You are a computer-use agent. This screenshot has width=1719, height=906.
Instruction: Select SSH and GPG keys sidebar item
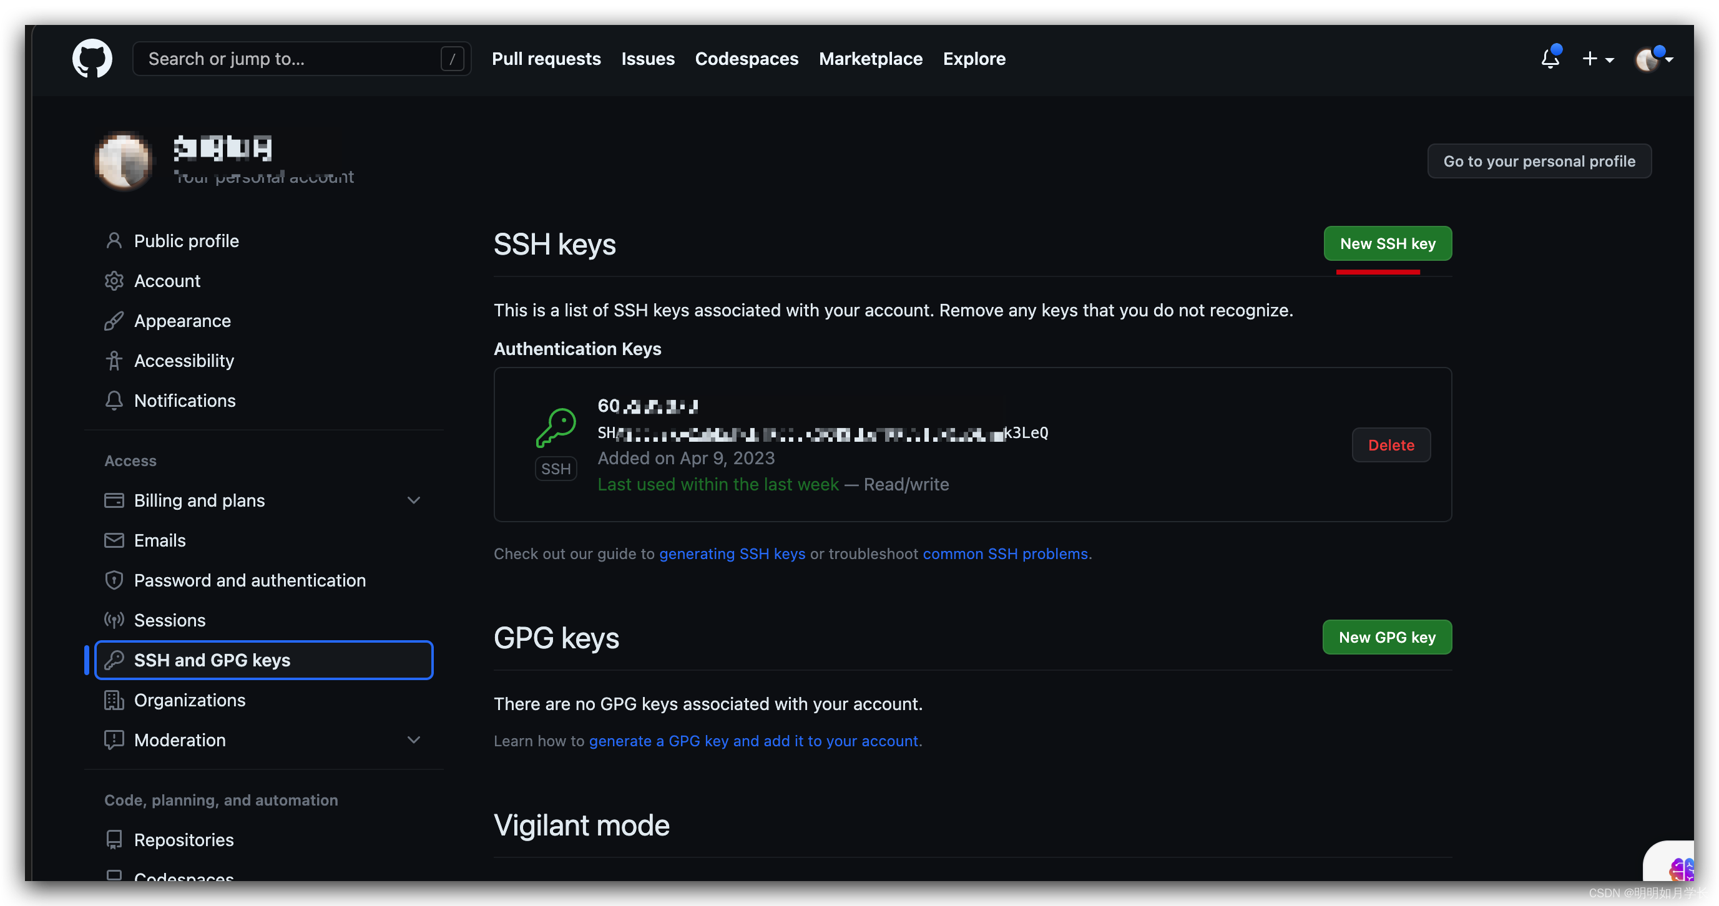(x=263, y=660)
